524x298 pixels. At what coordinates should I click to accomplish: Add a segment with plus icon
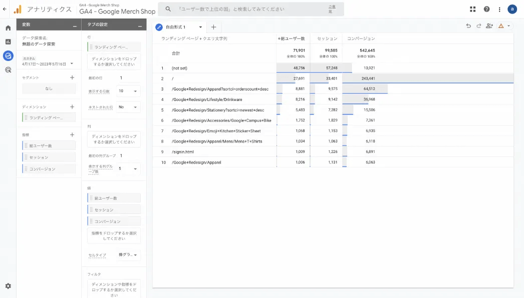72,77
